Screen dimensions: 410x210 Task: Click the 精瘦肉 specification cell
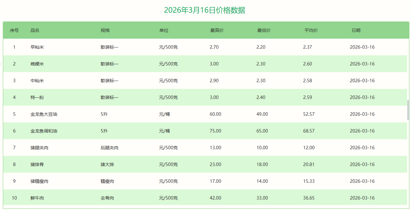(107, 181)
